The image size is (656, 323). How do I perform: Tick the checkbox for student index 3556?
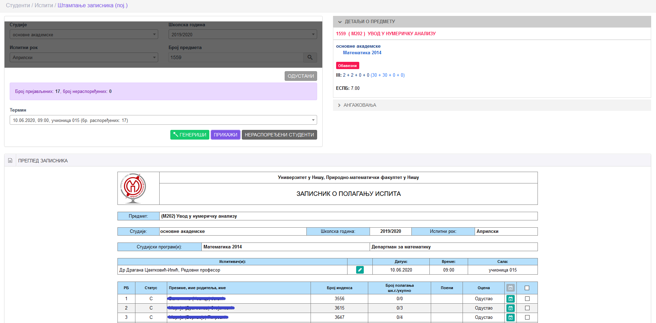527,299
